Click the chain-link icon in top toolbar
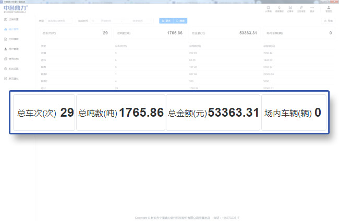 (301, 9)
